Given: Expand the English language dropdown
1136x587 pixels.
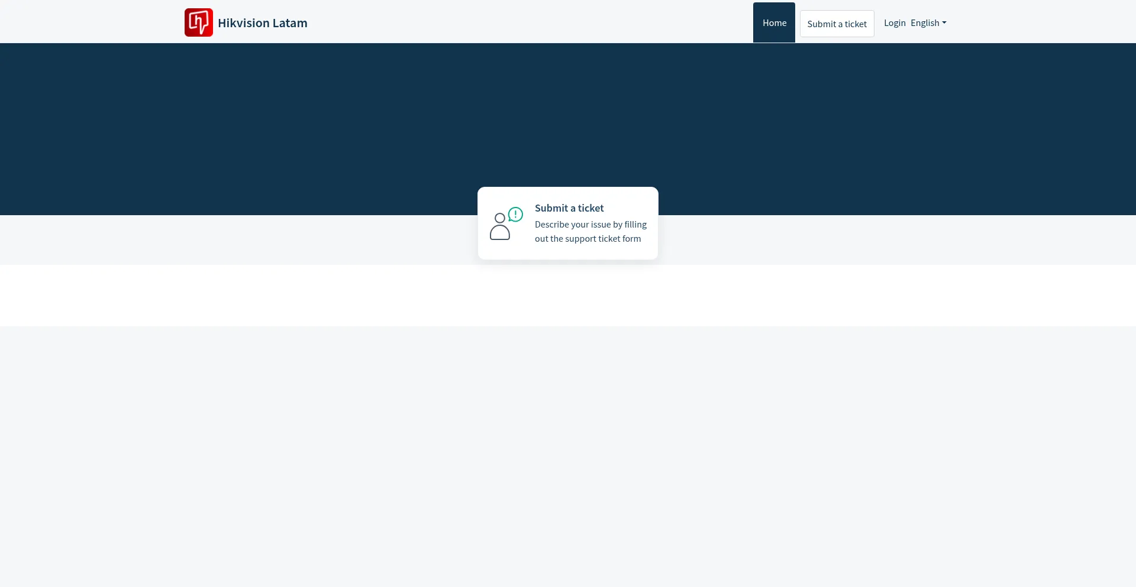Looking at the screenshot, I should click(928, 23).
